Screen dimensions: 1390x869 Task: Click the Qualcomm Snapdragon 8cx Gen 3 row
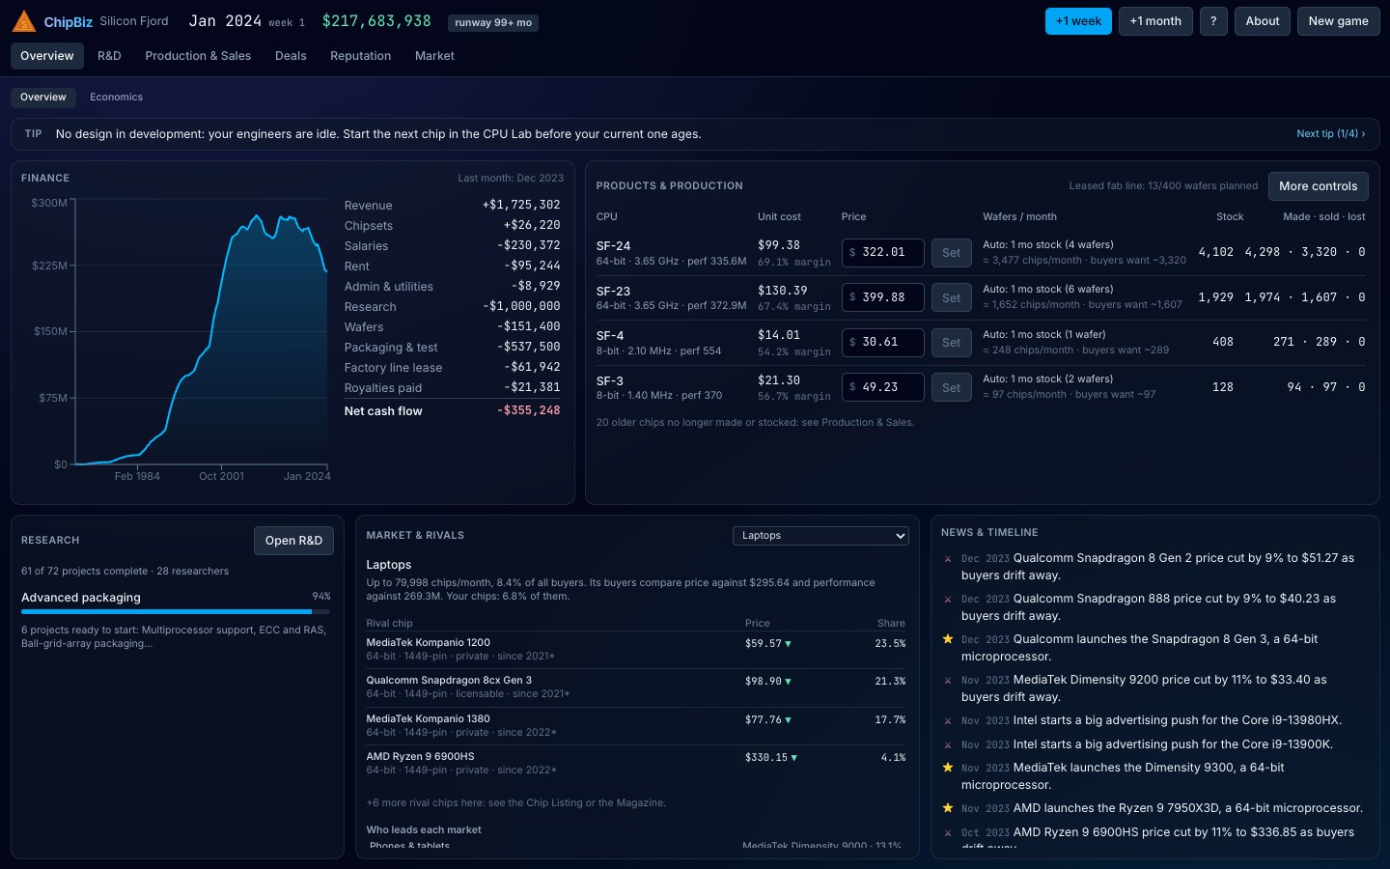[636, 687]
